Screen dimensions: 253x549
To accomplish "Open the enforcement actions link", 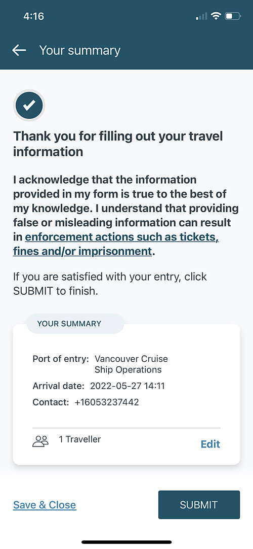I will (116, 244).
